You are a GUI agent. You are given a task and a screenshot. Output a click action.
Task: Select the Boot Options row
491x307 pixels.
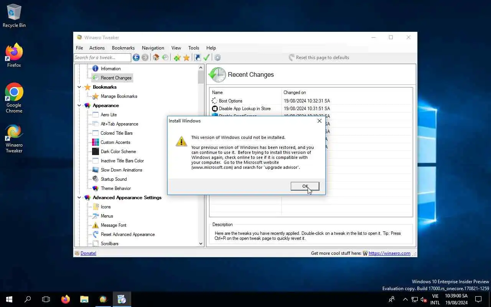click(311, 101)
